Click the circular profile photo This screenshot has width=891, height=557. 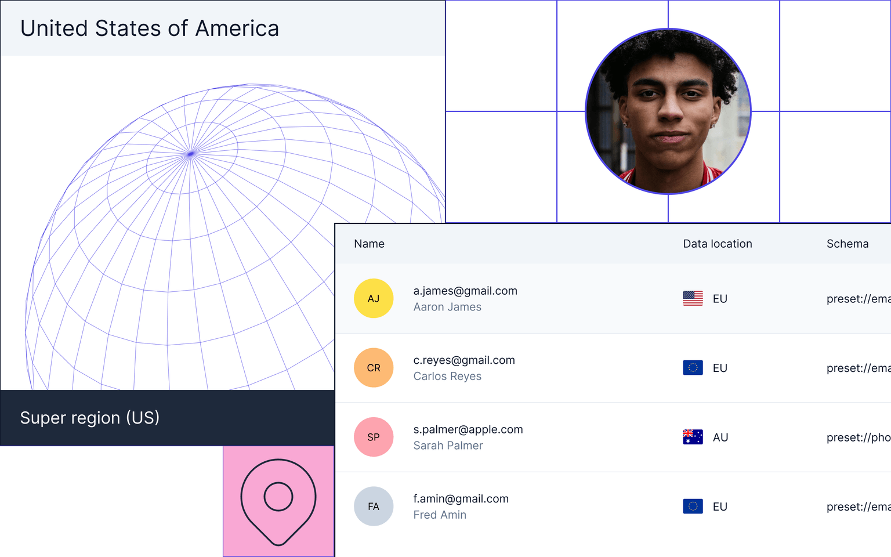(668, 111)
